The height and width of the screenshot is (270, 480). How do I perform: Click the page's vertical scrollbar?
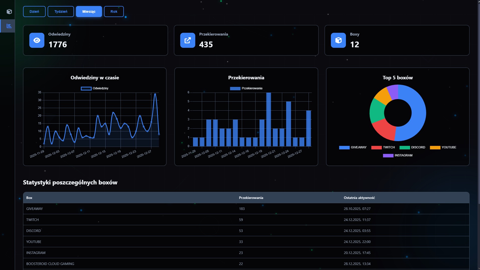tap(478, 100)
